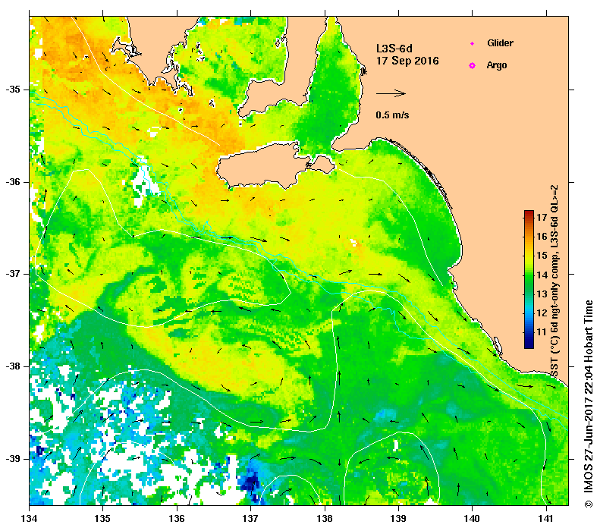
Task: Click the magenta Argo circle marker
Action: 473,65
